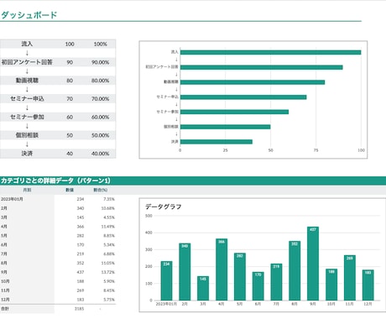Select the 25 x-axis label in funnel chart
Image resolution: width=386 pixels, height=319 pixels.
point(225,150)
